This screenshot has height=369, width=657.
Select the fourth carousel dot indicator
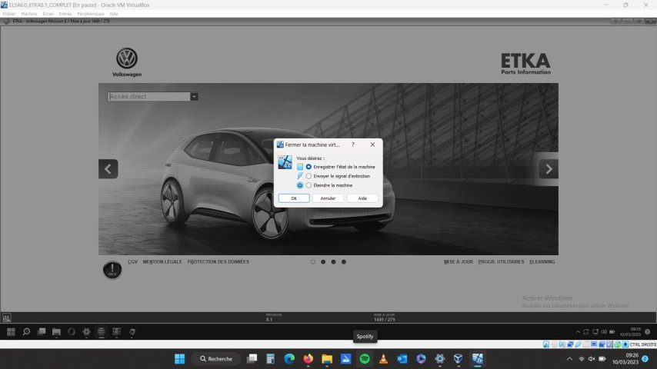pyautogui.click(x=344, y=262)
